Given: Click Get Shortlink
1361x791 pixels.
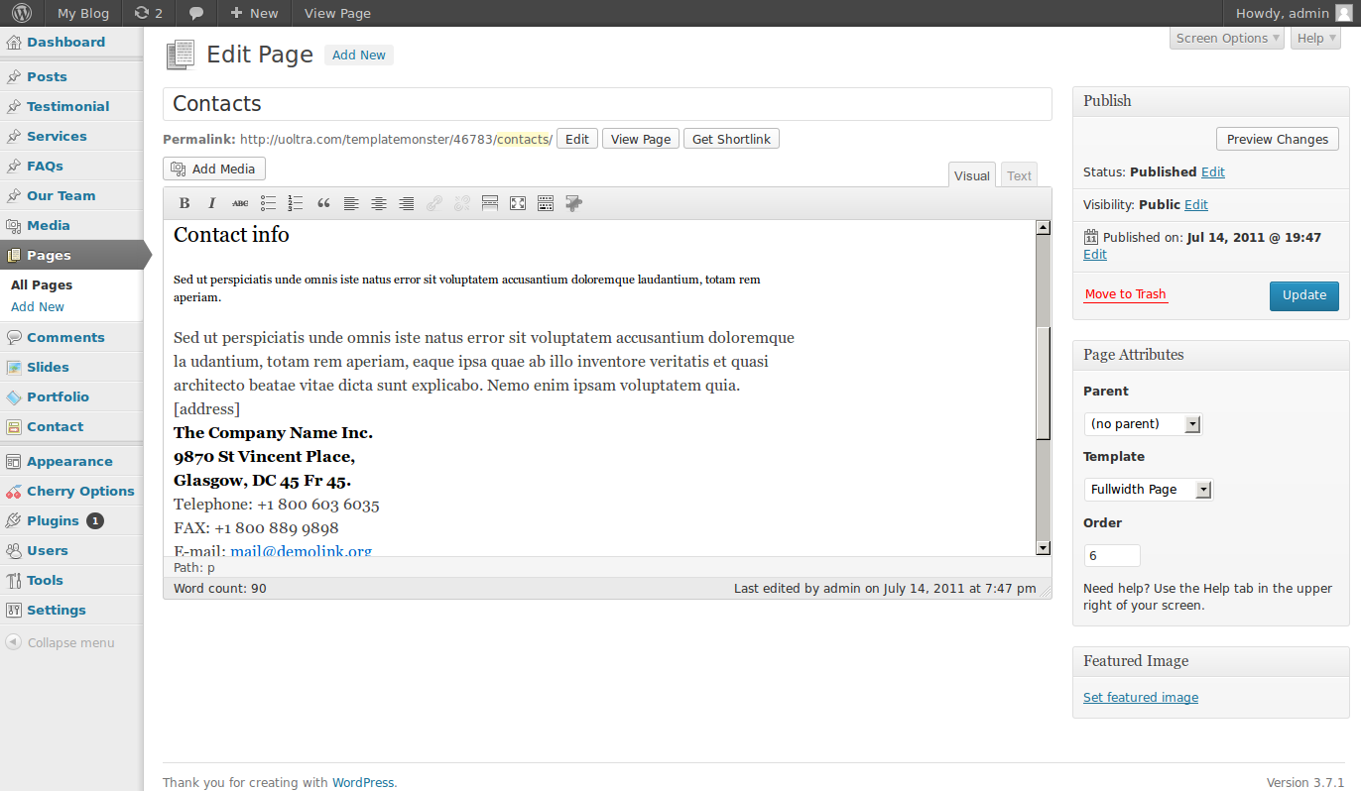Looking at the screenshot, I should click(x=731, y=139).
